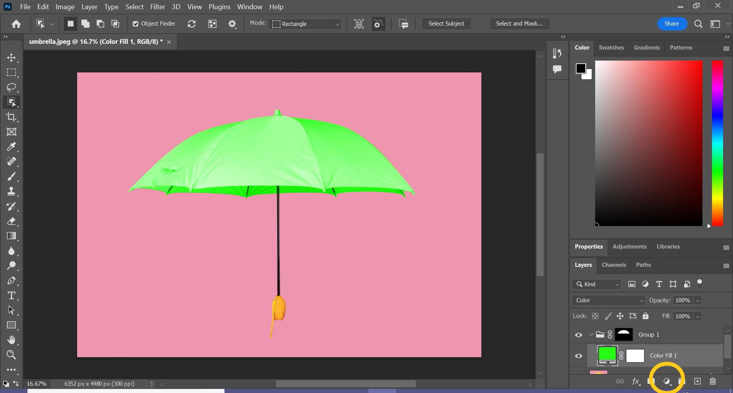Toggle filter for adjustment layers
Screen dimensions: 733x393
pos(645,284)
